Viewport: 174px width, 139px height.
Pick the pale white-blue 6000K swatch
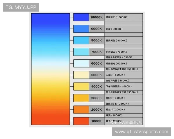click(81, 63)
